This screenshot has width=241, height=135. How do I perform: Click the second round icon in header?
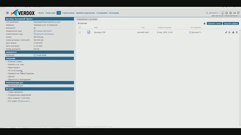pos(230,13)
